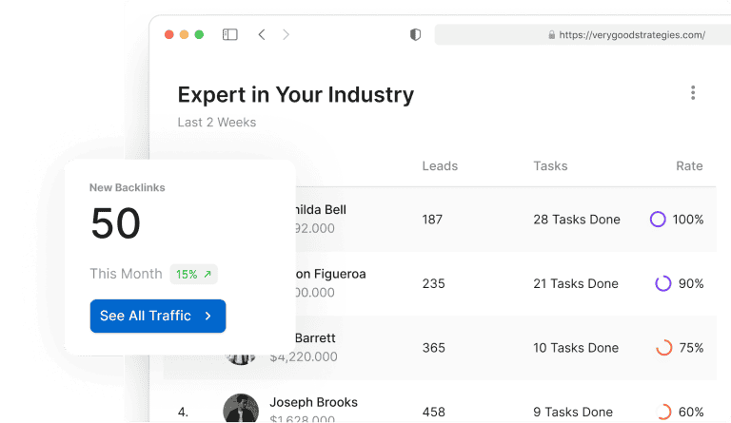731x423 pixels.
Task: Click the red close window button
Action: pos(169,34)
